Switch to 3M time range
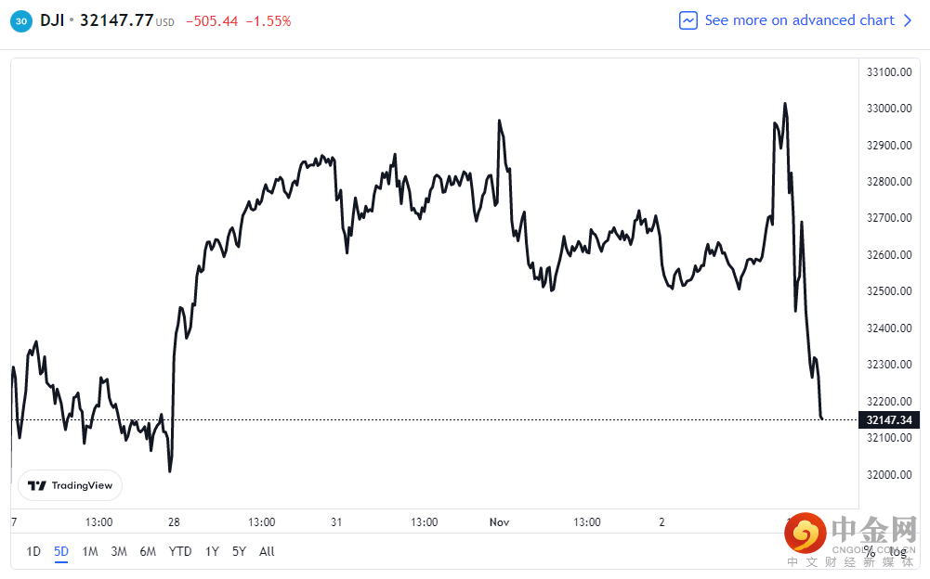 (x=119, y=551)
